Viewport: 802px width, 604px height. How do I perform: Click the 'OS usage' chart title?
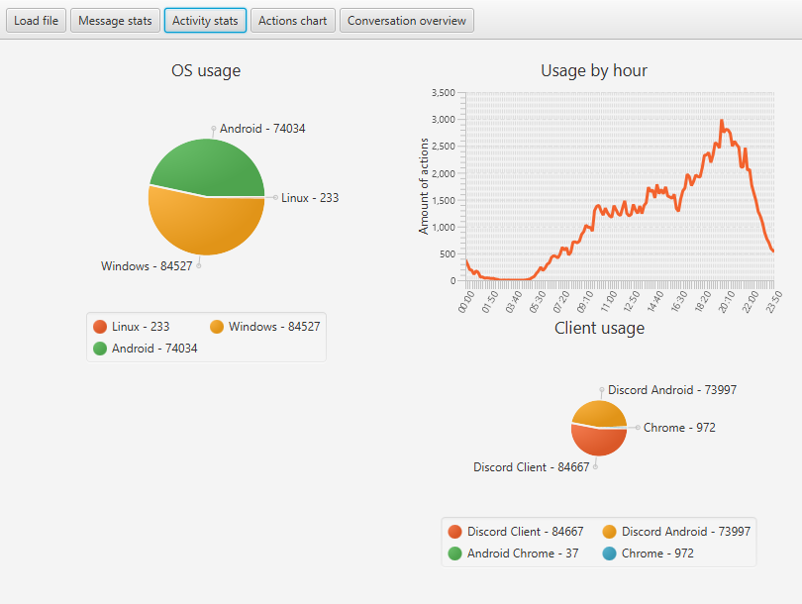point(206,70)
